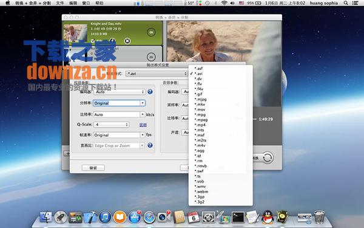
Task: Click the video bitrate Auto text field
Action: point(116,114)
